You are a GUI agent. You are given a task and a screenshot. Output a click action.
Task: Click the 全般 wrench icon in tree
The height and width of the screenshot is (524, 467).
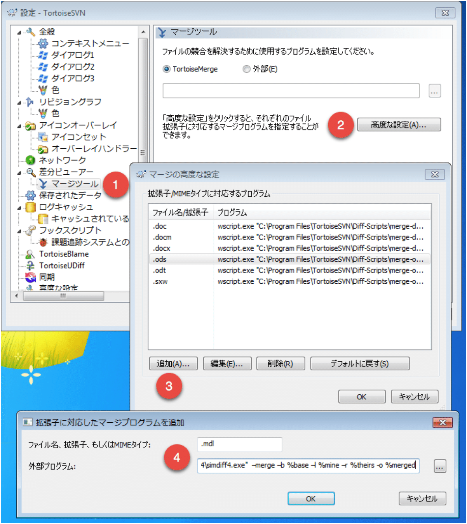pyautogui.click(x=30, y=32)
